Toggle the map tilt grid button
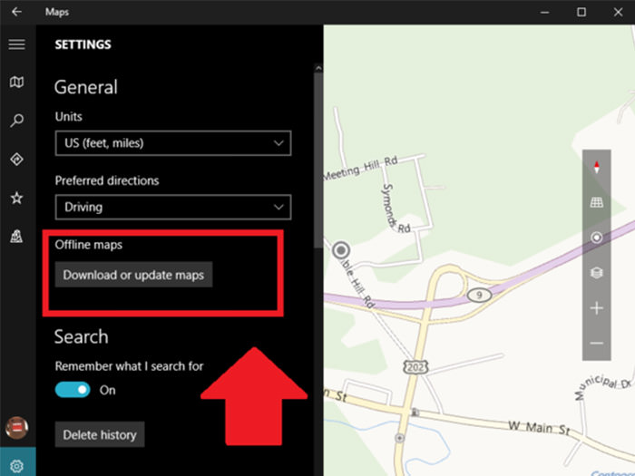 tap(596, 202)
